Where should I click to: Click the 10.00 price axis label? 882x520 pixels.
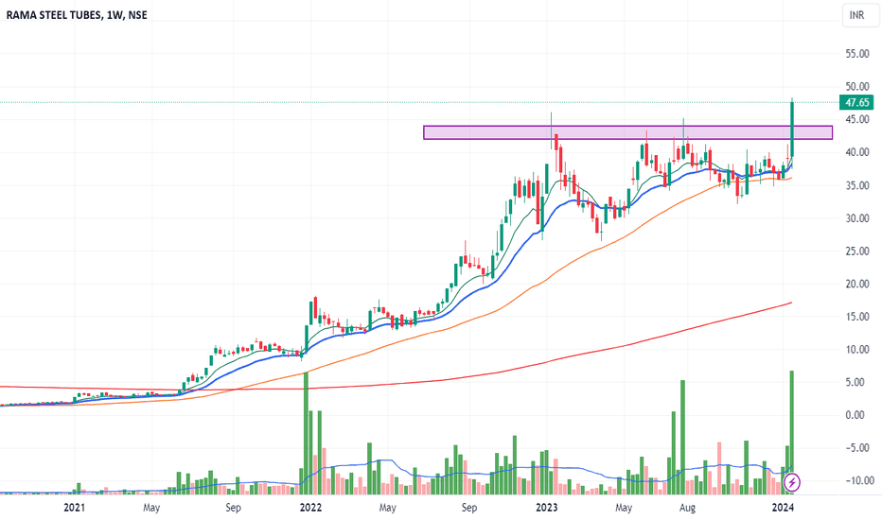tap(857, 350)
